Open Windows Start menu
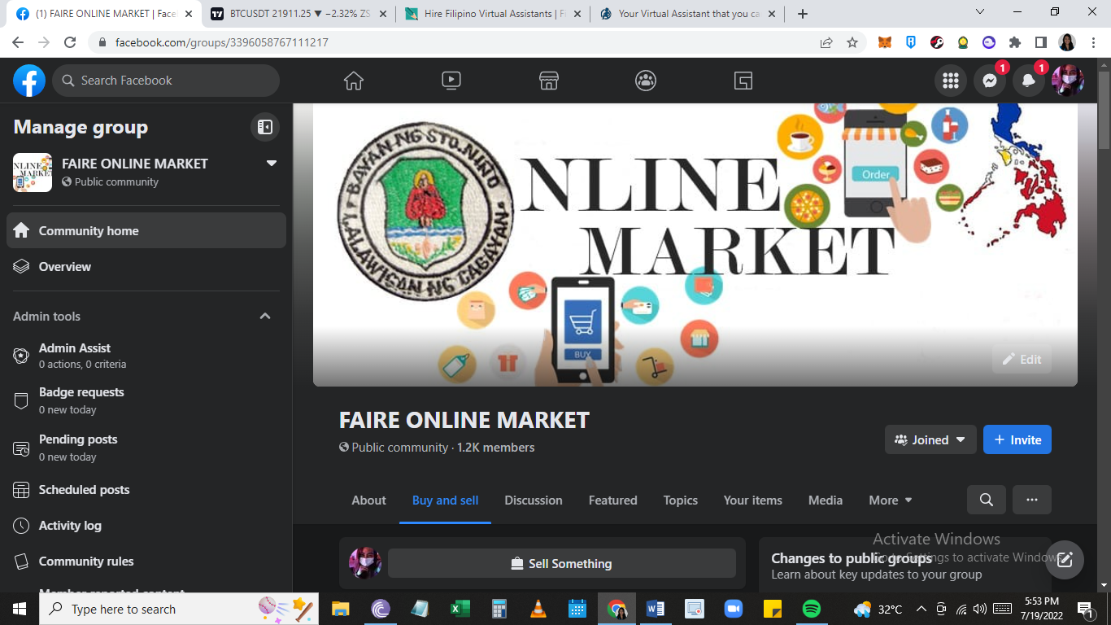The width and height of the screenshot is (1111, 625). tap(20, 609)
